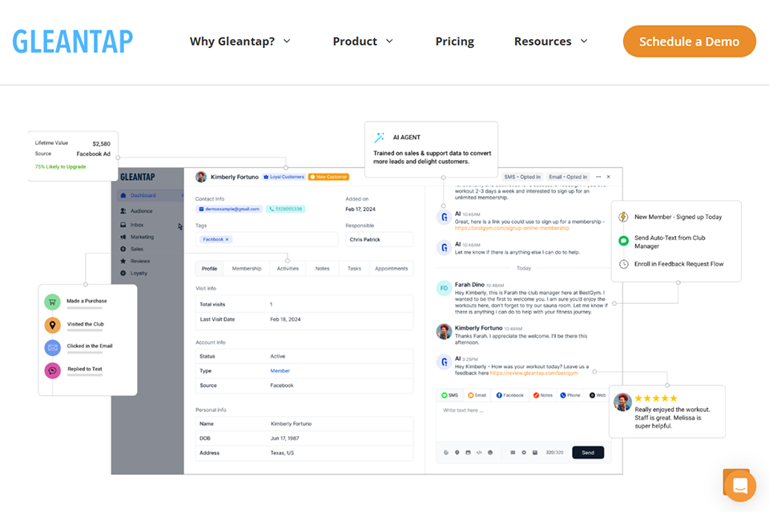Open the orange chat widget bubble

[739, 485]
